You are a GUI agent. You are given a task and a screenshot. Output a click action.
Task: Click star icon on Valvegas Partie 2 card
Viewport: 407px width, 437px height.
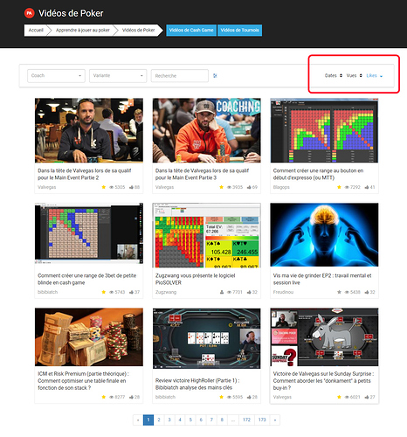tap(104, 187)
